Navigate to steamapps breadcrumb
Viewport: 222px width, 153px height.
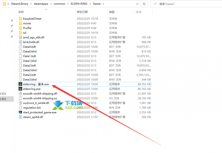[x=41, y=4]
